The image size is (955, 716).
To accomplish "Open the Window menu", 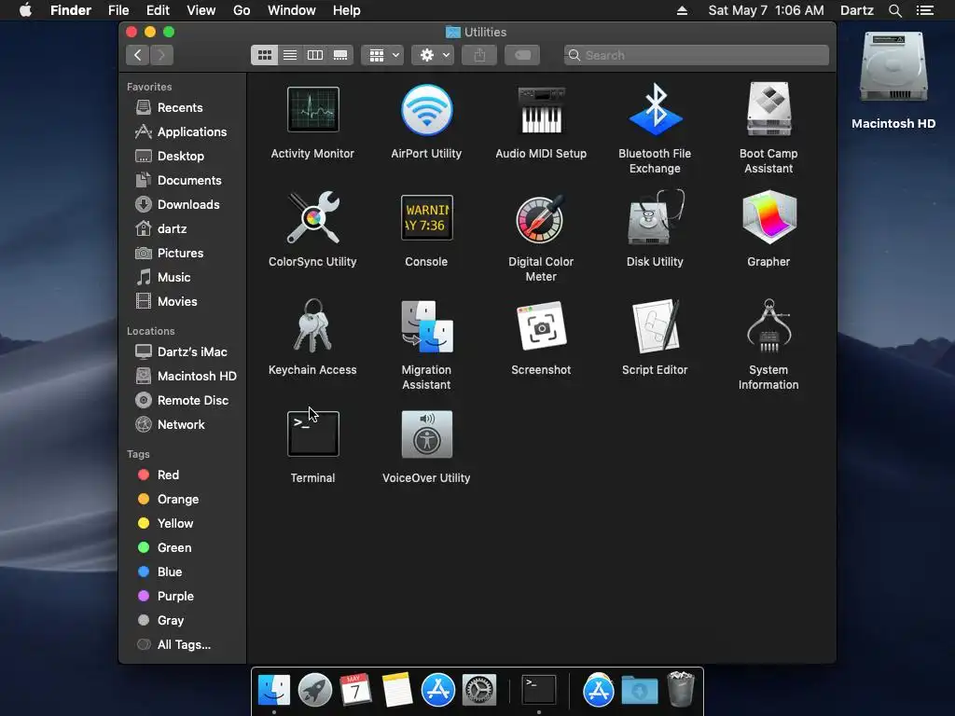I will [292, 10].
